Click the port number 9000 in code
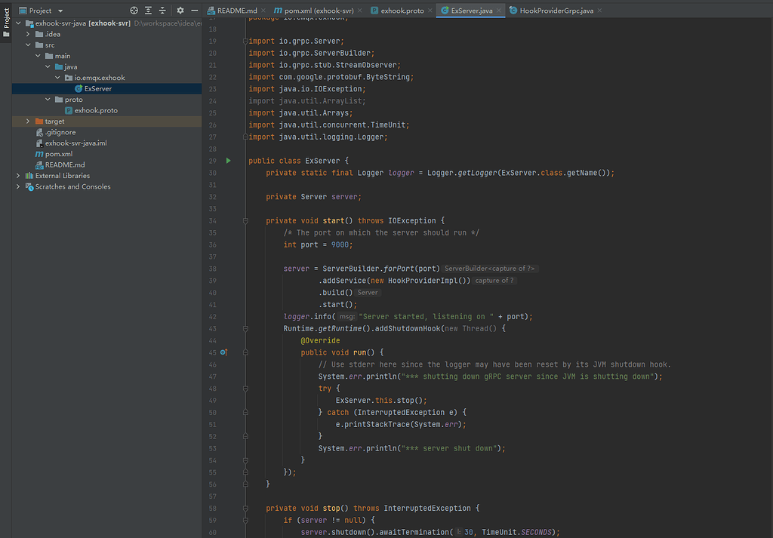Screen dimensions: 773x538 [x=340, y=244]
